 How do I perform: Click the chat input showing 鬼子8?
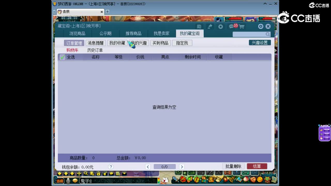[x=118, y=181]
